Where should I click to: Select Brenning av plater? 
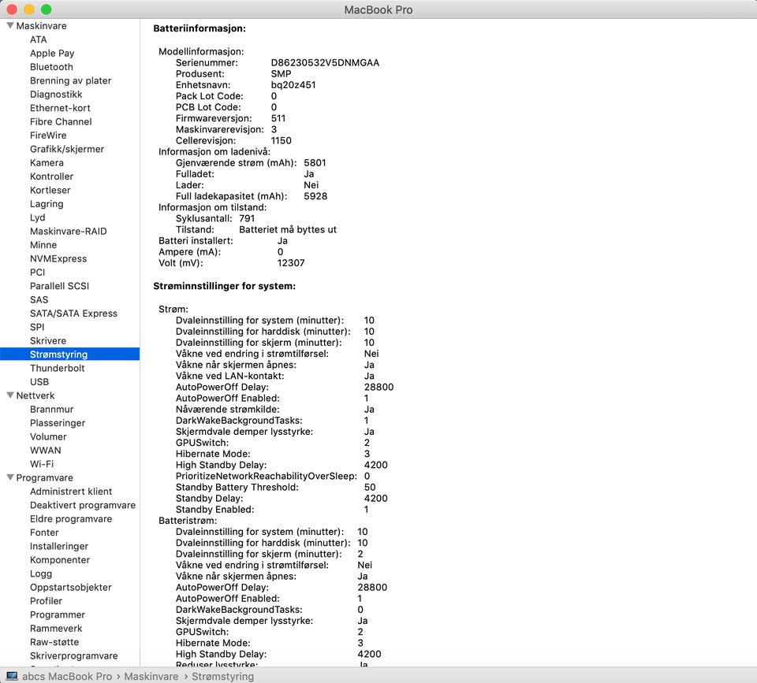(70, 80)
